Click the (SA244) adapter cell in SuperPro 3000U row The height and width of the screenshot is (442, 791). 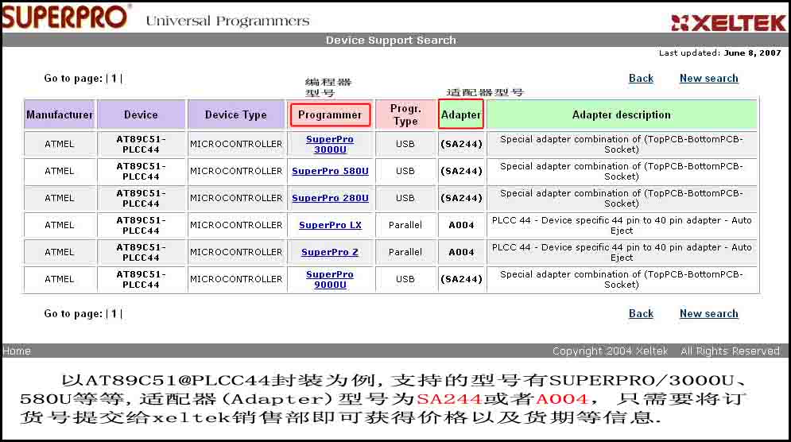[x=461, y=145]
